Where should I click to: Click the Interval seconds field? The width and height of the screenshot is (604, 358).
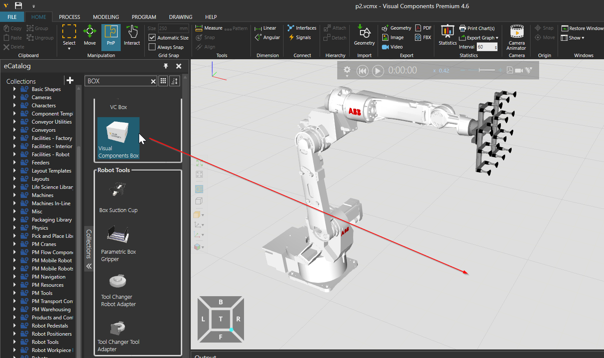[x=487, y=47]
